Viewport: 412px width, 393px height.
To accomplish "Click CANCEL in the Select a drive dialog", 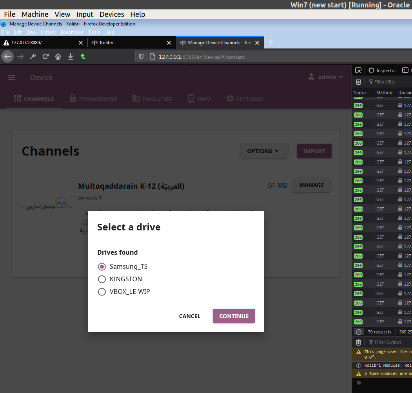I will [x=190, y=316].
